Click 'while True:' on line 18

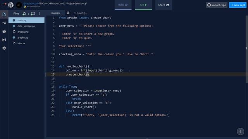pos(68,86)
